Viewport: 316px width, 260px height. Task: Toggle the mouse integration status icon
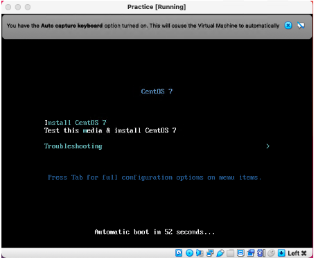[272, 253]
